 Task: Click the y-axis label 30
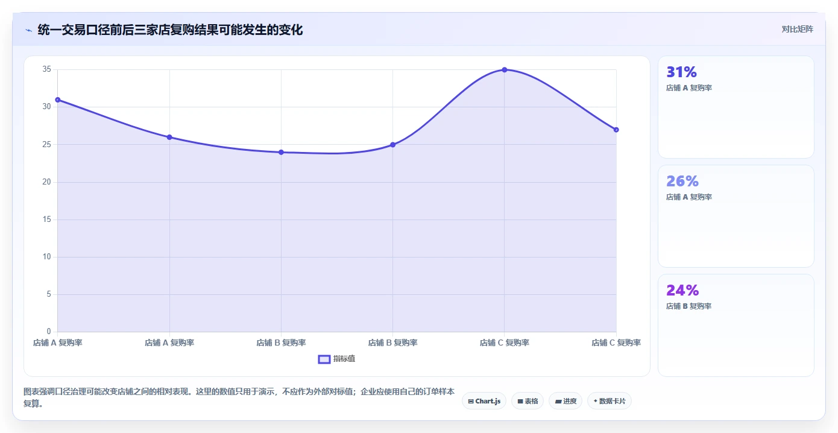46,107
